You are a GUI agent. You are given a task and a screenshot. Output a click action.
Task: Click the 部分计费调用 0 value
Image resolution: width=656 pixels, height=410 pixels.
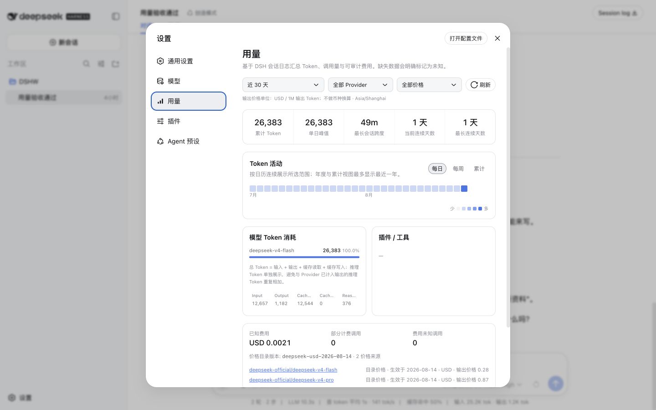pos(333,343)
